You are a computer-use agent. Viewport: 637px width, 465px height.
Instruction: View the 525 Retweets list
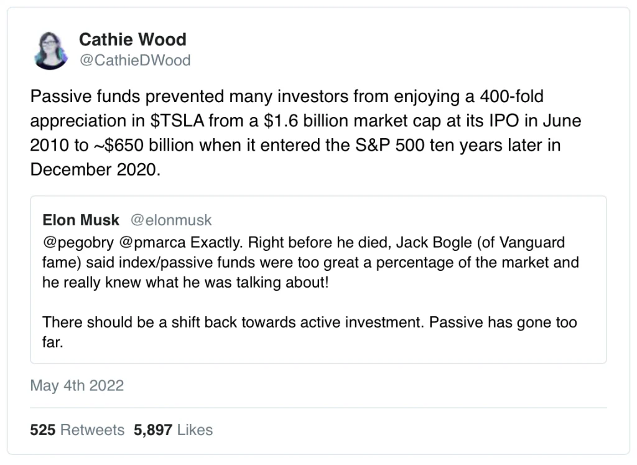77,430
